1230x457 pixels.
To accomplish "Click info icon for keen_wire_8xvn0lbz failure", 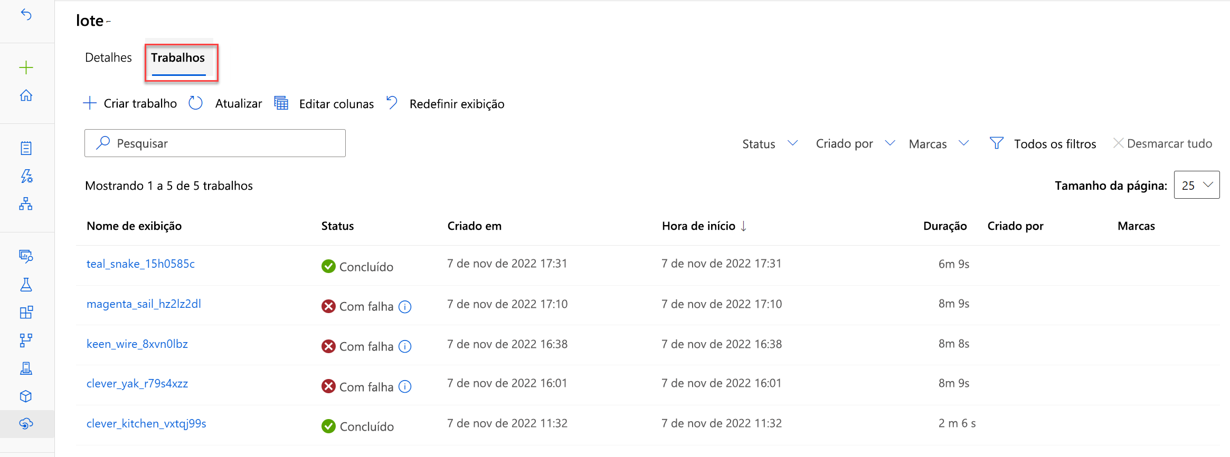I will click(405, 346).
